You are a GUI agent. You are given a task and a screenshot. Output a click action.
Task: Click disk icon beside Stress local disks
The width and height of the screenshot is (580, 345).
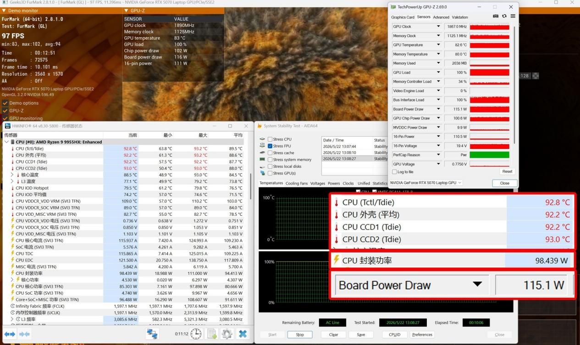(x=262, y=166)
